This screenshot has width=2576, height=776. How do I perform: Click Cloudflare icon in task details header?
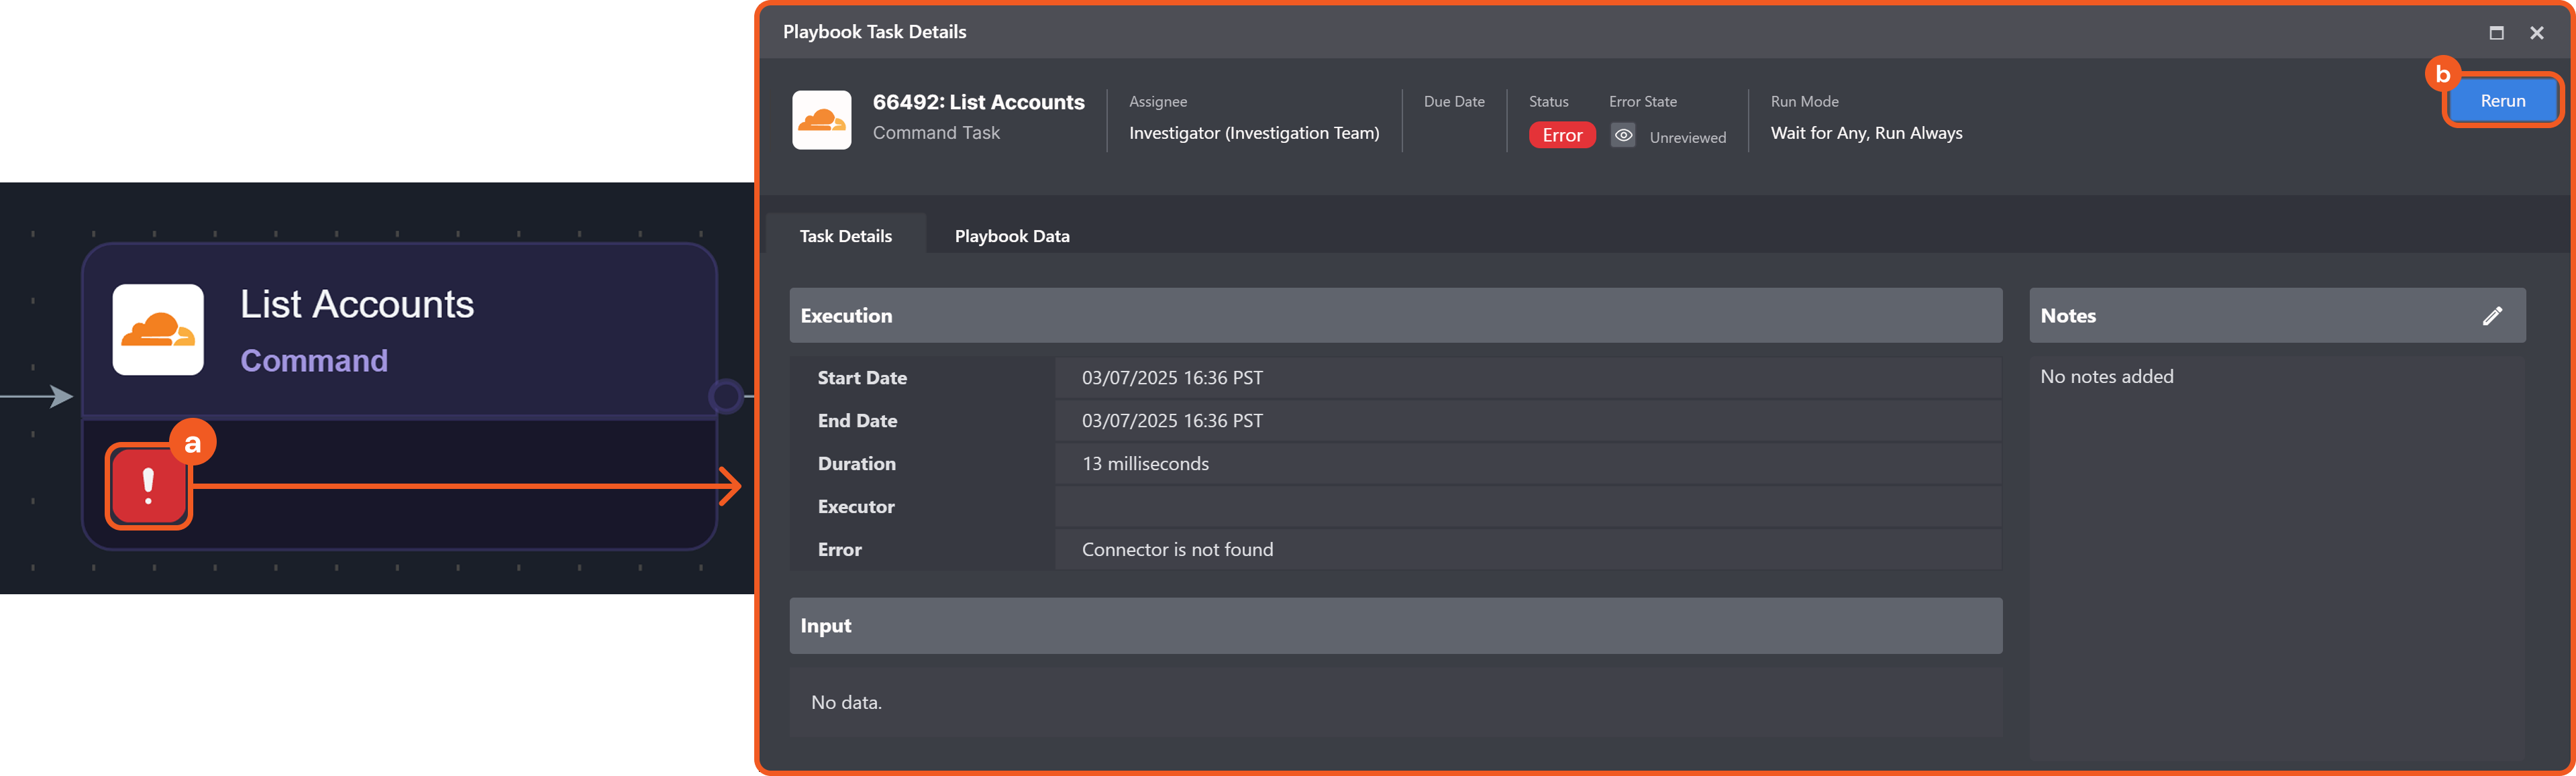(821, 120)
